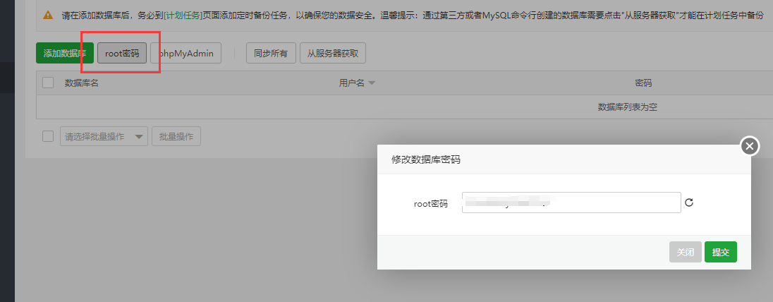Click the 密码 column header
Screen dimensions: 773x302
click(643, 83)
